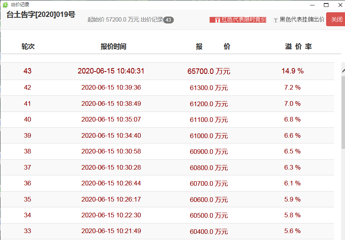Click the red T icon for 限时竞价 legend
The width and height of the screenshot is (345, 240).
click(217, 20)
